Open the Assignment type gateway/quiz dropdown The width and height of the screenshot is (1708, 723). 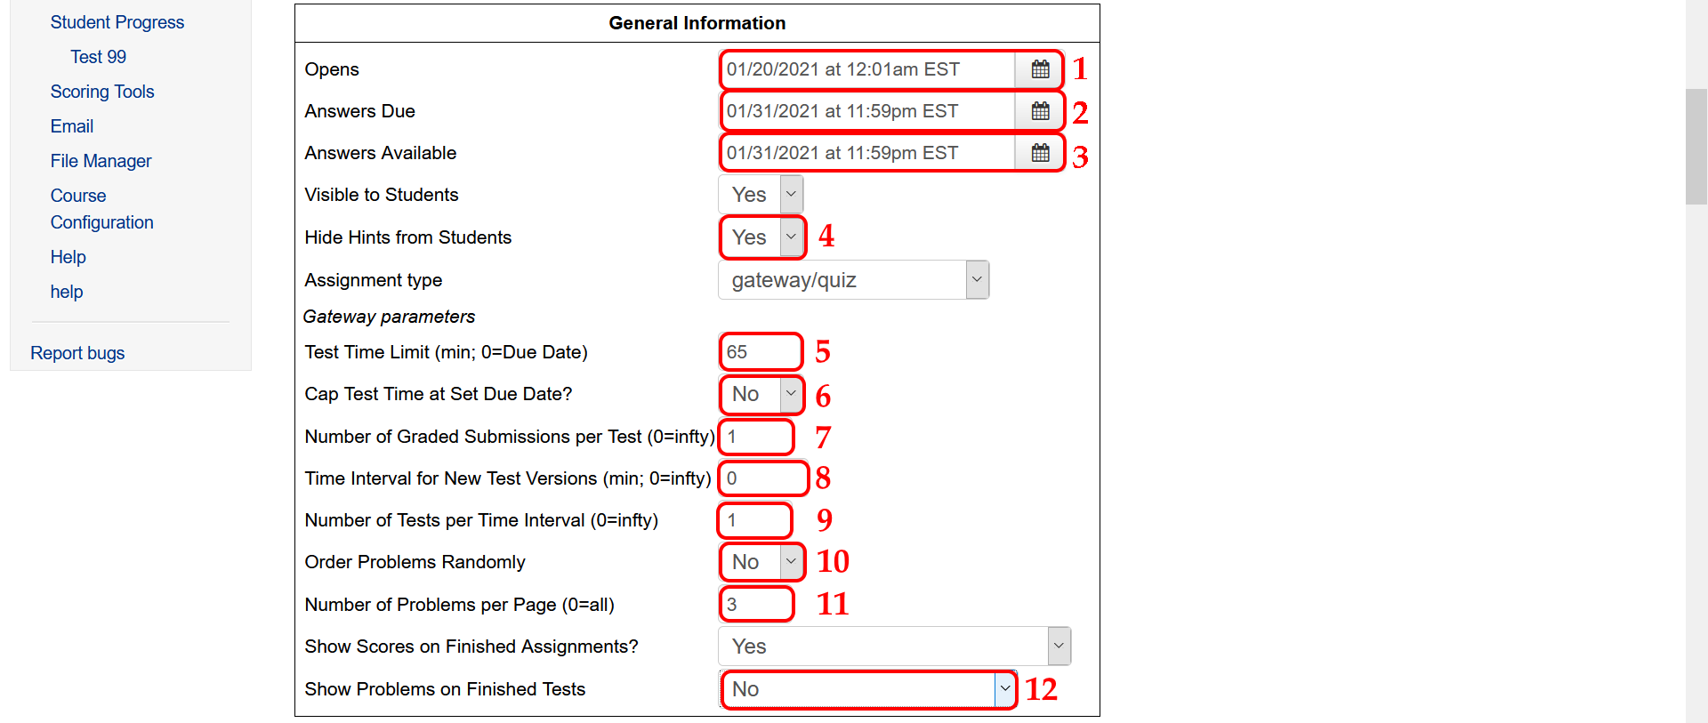click(854, 280)
